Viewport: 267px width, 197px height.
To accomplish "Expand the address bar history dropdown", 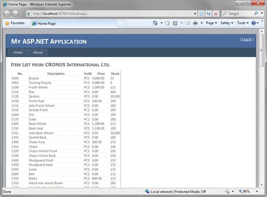I will (x=195, y=14).
